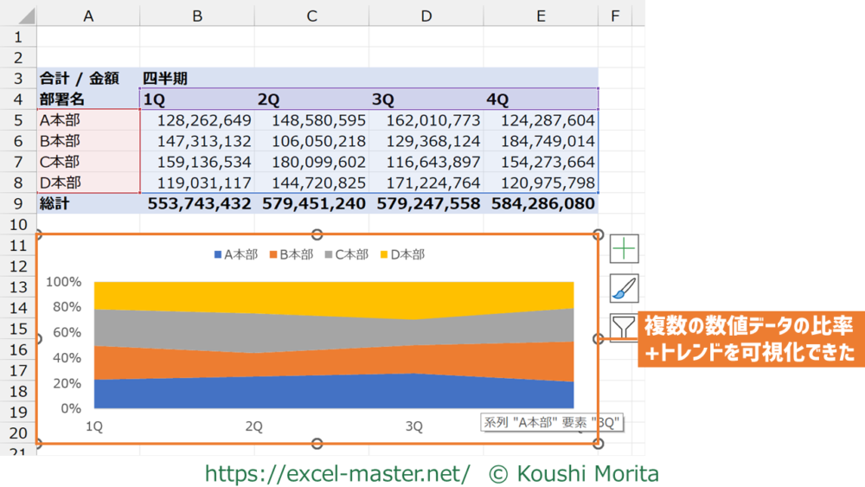This screenshot has width=865, height=487.
Task: Select the C本部 legend entry
Action: tap(351, 254)
